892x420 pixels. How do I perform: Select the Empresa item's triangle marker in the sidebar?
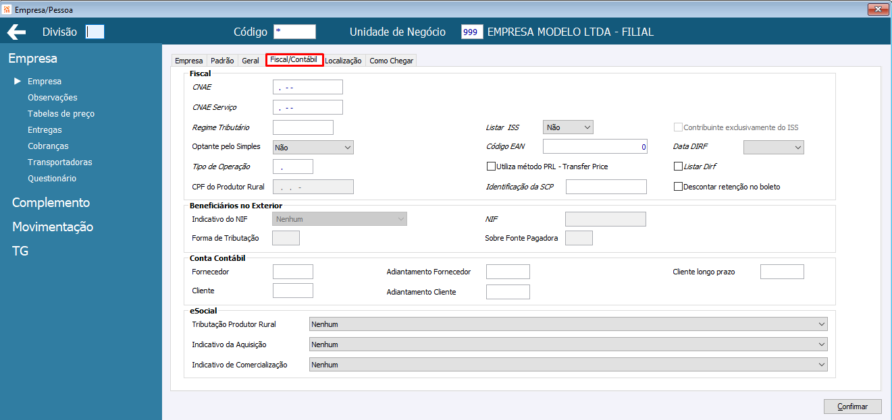18,81
